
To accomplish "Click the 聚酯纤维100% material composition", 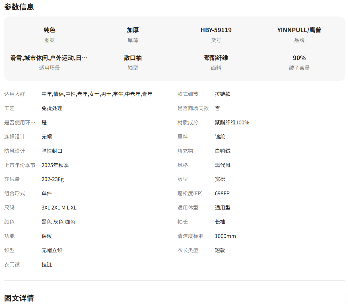I will coord(232,123).
